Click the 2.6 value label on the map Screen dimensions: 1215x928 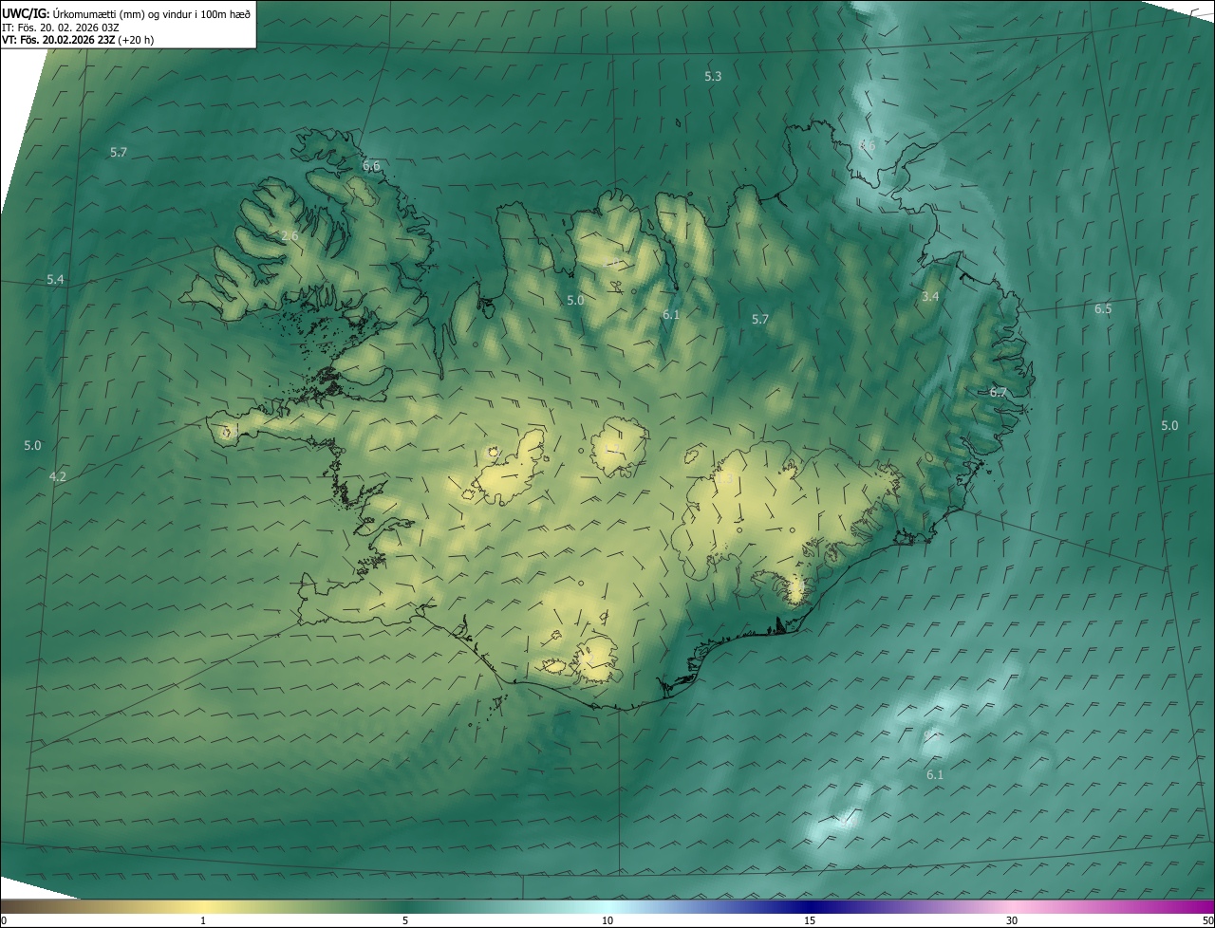click(290, 235)
